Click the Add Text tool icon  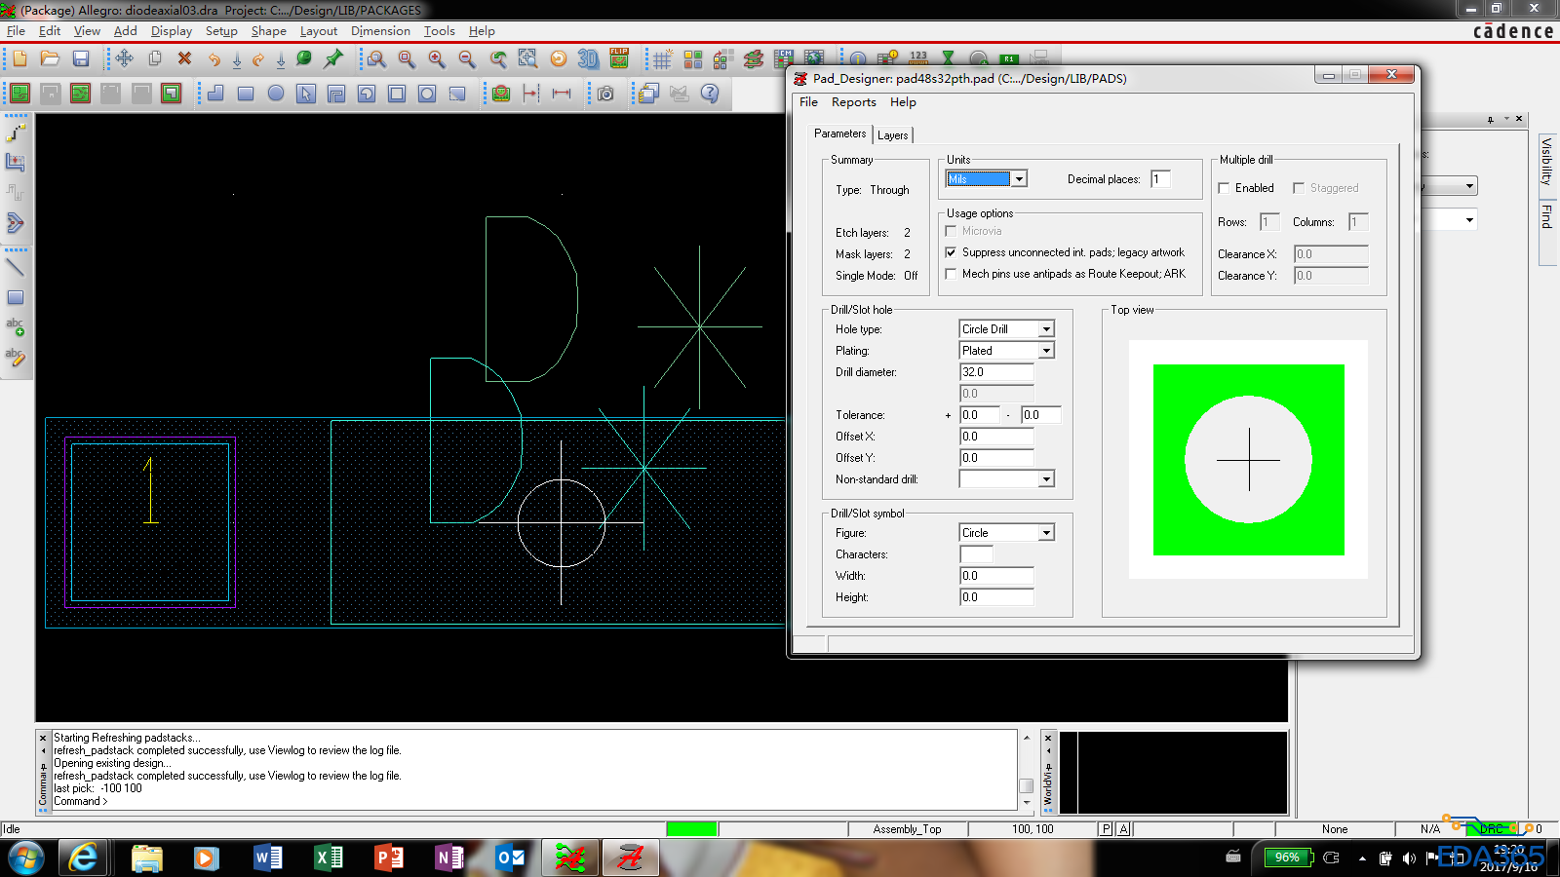(x=15, y=326)
